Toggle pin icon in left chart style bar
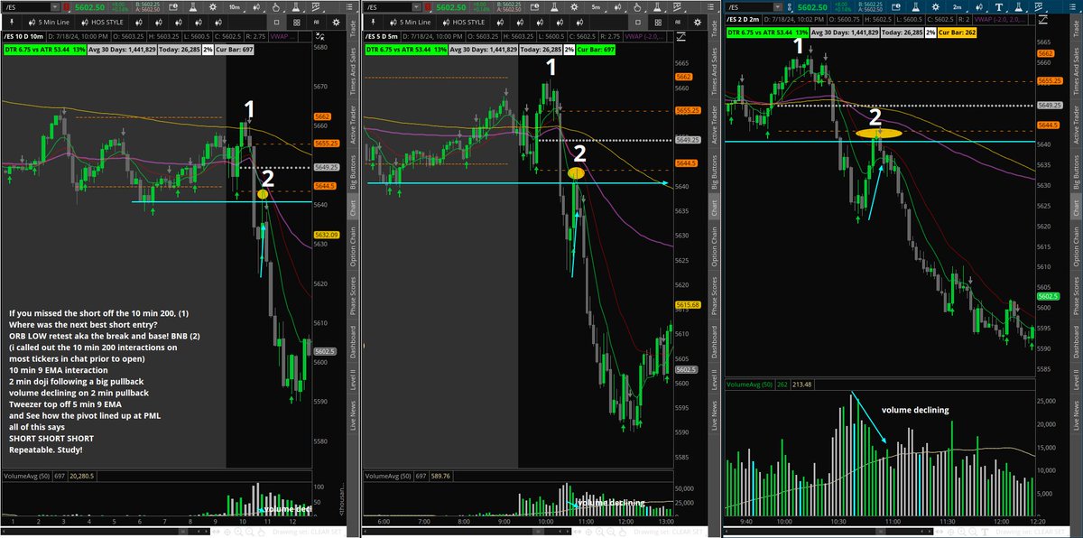 point(13,22)
